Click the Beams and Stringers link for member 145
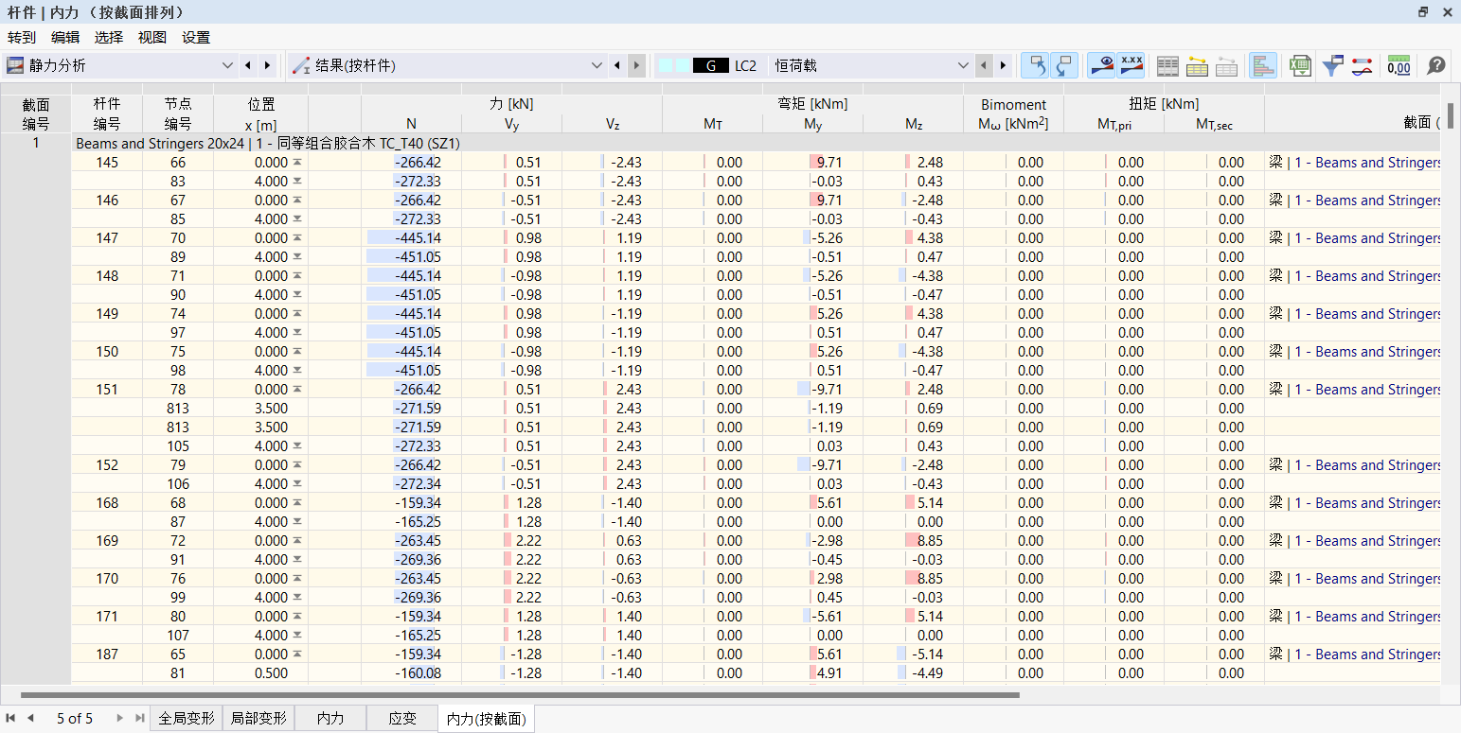Image resolution: width=1461 pixels, height=733 pixels. point(1366,162)
